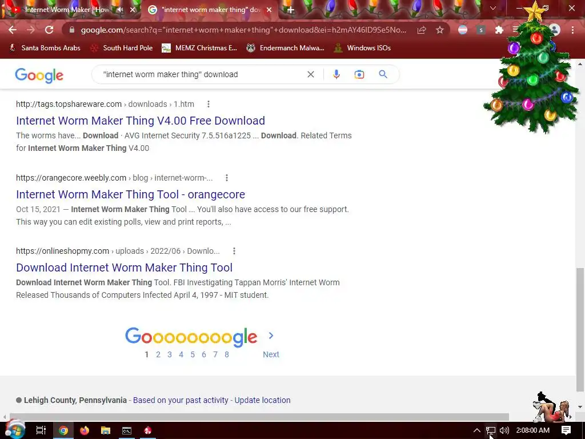The width and height of the screenshot is (585, 439).
Task: Open the Extensions puzzle piece menu
Action: tap(499, 30)
